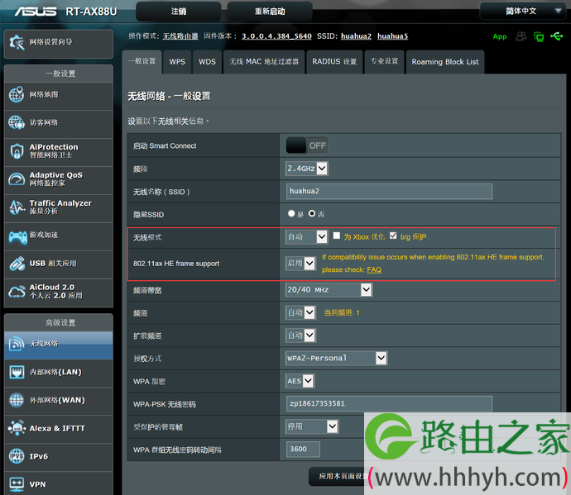Click the operation mode 无线路由器 link
The image size is (571, 495).
[x=180, y=36]
